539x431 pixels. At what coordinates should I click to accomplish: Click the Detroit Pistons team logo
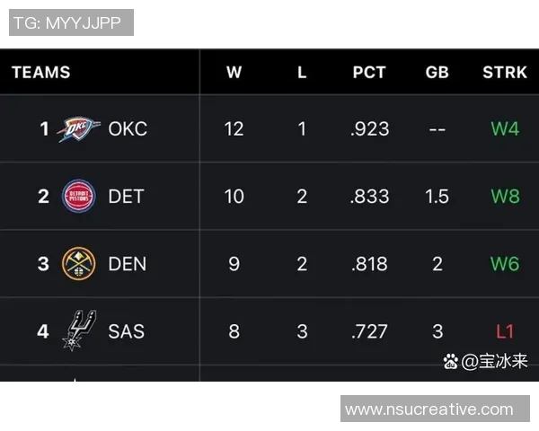[79, 197]
